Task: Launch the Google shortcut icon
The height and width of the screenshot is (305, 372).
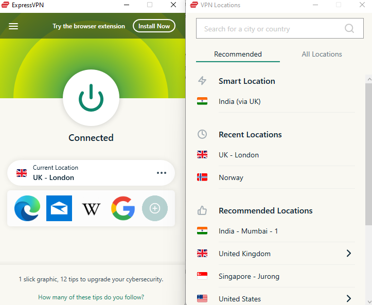Action: tap(123, 208)
